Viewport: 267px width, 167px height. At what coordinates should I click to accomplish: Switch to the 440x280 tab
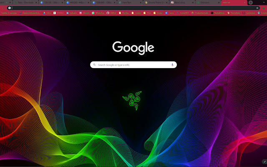pyautogui.click(x=78, y=3)
